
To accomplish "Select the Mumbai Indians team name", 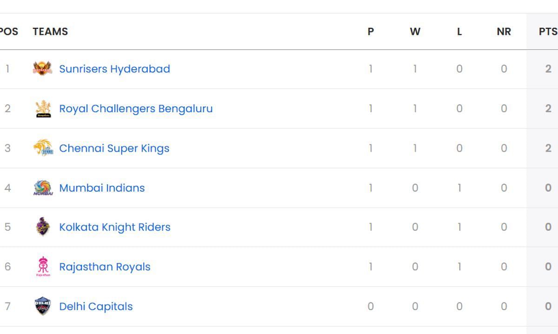I will pos(102,188).
